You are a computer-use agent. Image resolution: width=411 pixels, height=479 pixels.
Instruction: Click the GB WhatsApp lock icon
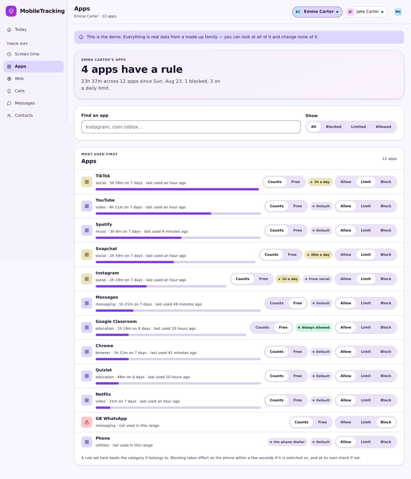click(x=87, y=422)
